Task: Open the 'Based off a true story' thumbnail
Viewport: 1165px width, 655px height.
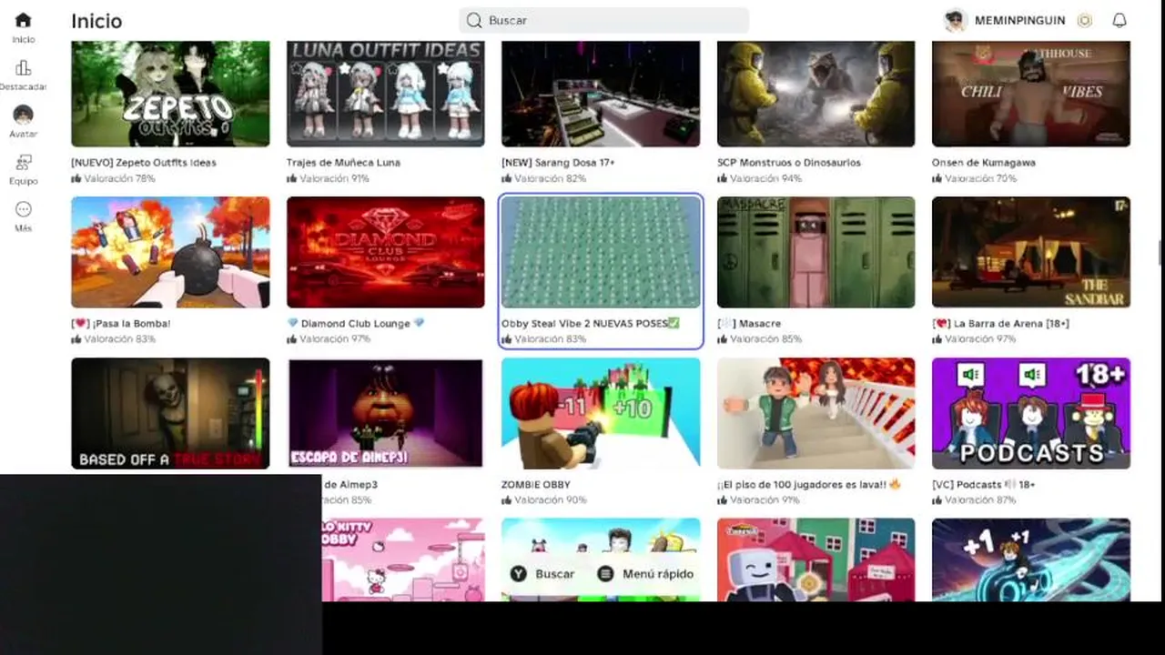Action: click(170, 413)
